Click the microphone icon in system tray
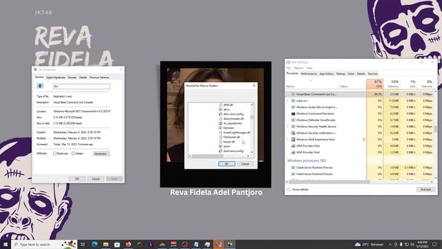 (x=401, y=244)
